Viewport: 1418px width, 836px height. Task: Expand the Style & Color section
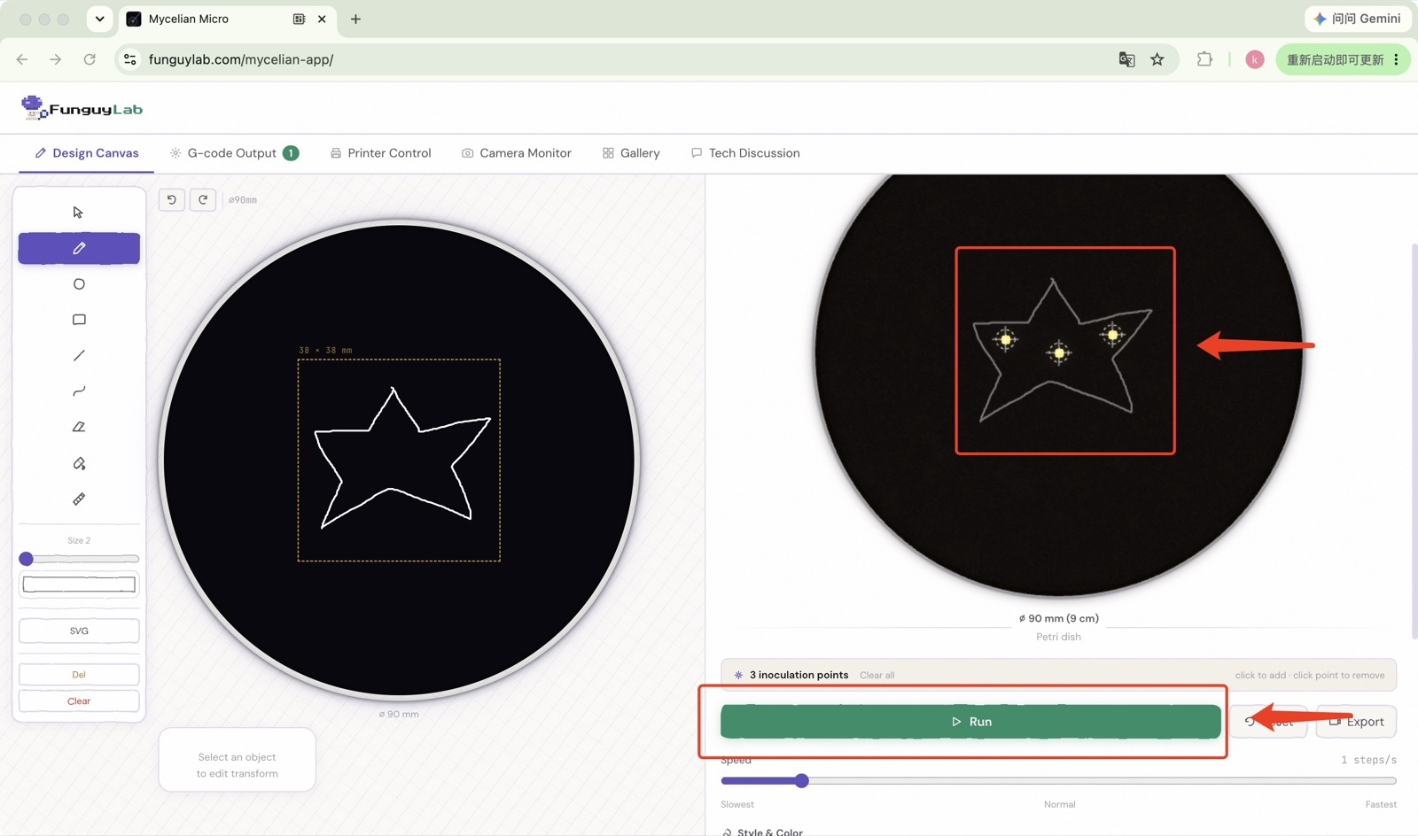tap(762, 832)
